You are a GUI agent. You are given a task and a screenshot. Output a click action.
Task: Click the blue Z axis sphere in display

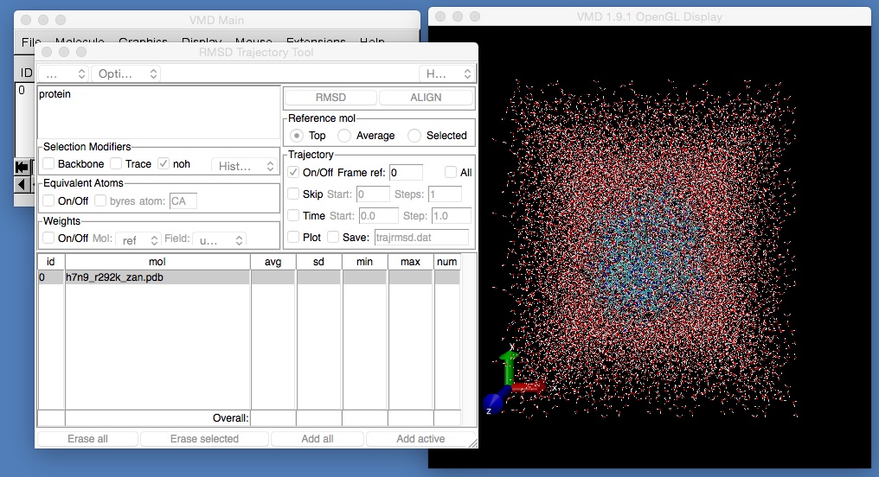pos(493,403)
